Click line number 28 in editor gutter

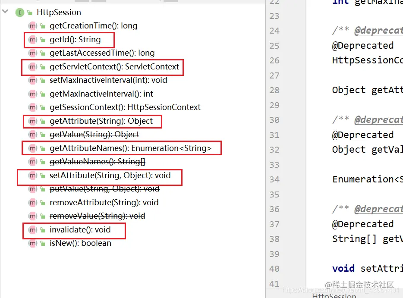click(274, 90)
